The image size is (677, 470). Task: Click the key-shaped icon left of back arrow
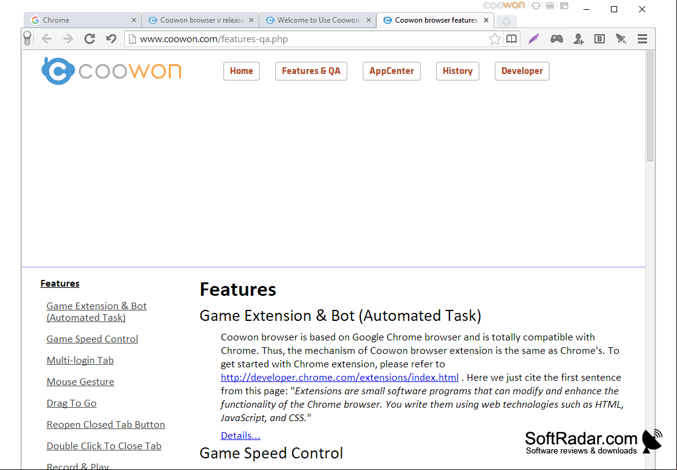click(x=27, y=39)
